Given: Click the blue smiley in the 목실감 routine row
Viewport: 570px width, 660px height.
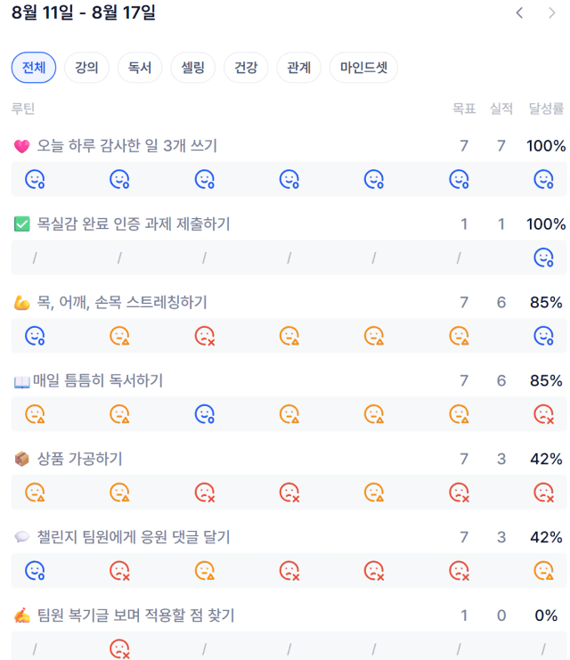Looking at the screenshot, I should 543,257.
